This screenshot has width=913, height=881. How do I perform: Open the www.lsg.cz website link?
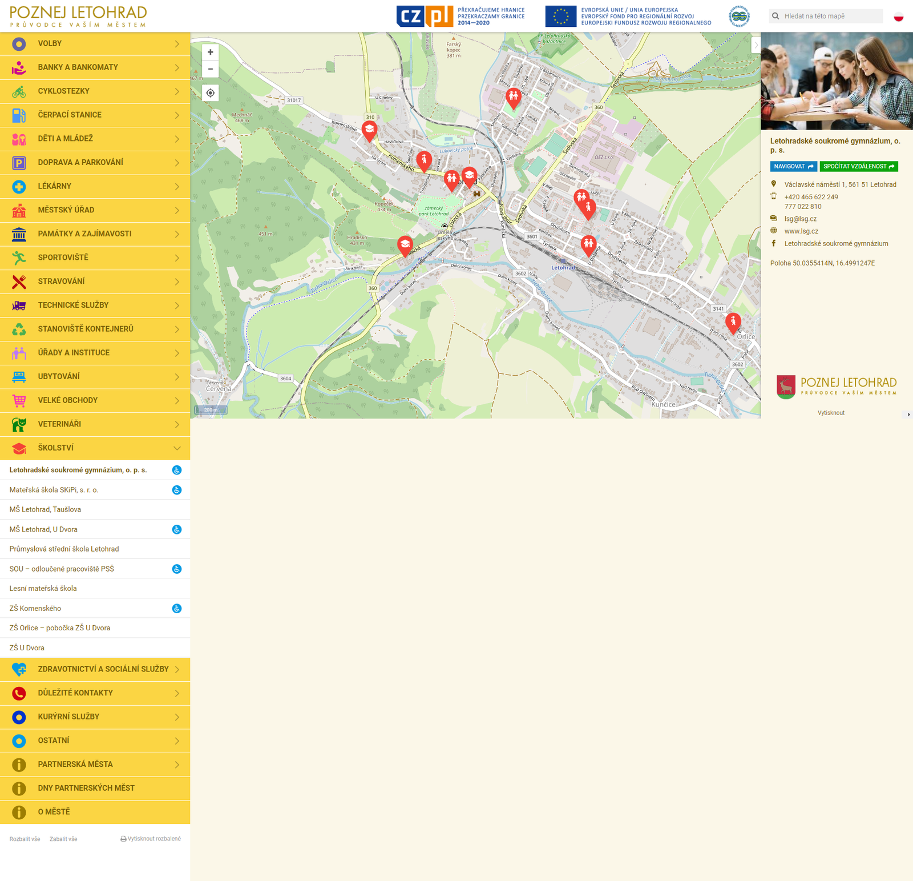tap(801, 231)
